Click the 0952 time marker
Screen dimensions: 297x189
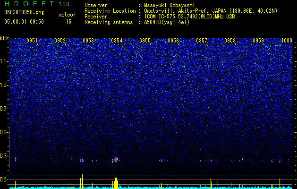(60, 41)
